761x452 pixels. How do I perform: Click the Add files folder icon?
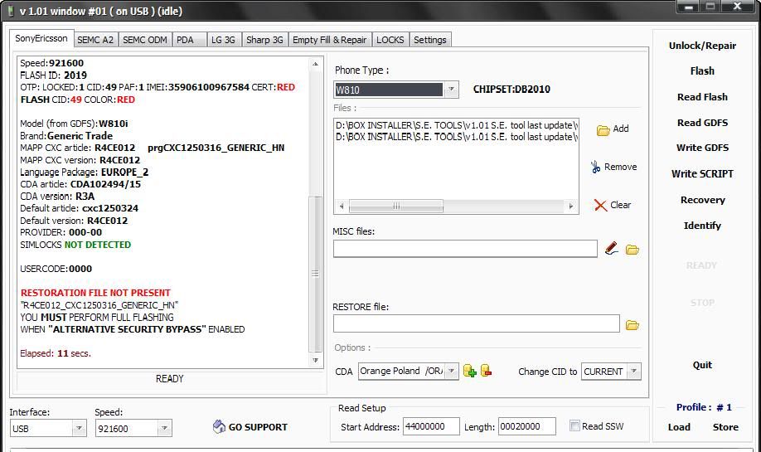603,130
